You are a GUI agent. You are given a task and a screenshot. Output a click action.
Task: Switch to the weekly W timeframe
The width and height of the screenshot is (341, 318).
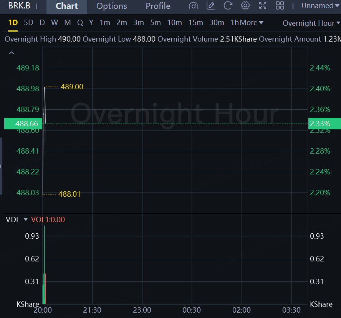coord(55,23)
